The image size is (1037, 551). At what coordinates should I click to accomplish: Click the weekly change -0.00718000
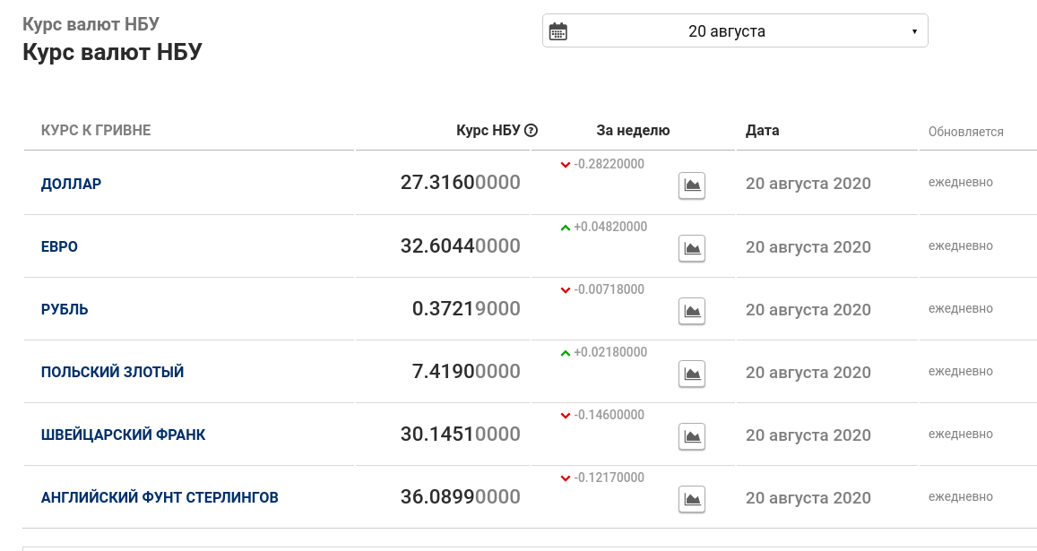click(x=609, y=289)
